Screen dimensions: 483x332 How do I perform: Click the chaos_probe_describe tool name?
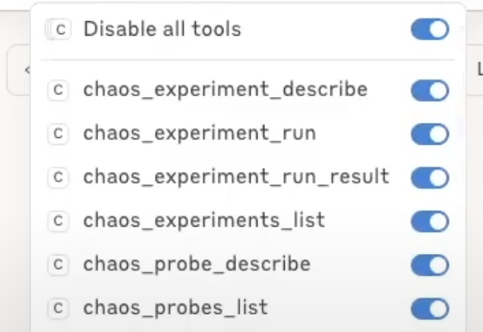[197, 265]
